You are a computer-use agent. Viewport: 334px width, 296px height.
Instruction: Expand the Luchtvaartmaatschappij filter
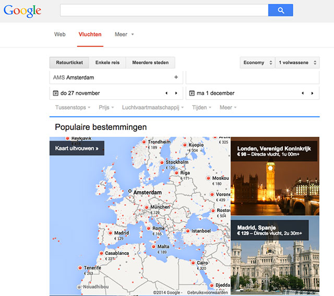(153, 108)
